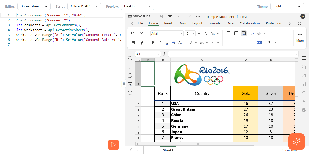Screen dimensions: 309x154
Task: Click the print icon in title bar
Action: [x=170, y=17]
